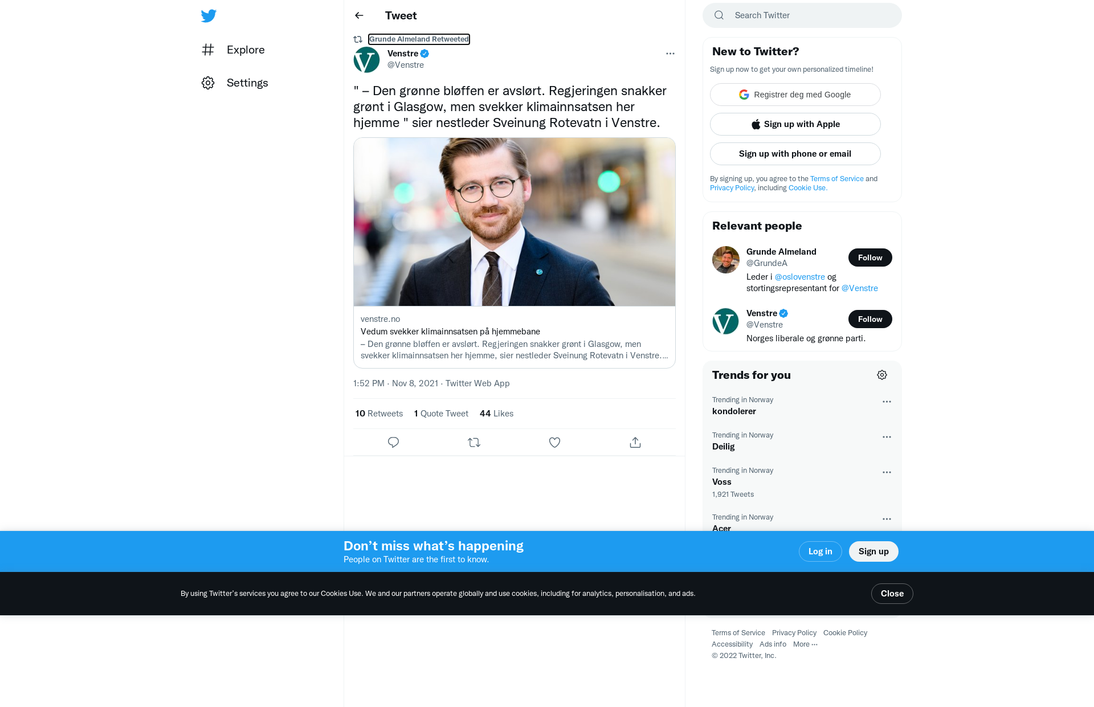Image resolution: width=1094 pixels, height=707 pixels.
Task: Open the Deilig trend
Action: pyautogui.click(x=724, y=447)
